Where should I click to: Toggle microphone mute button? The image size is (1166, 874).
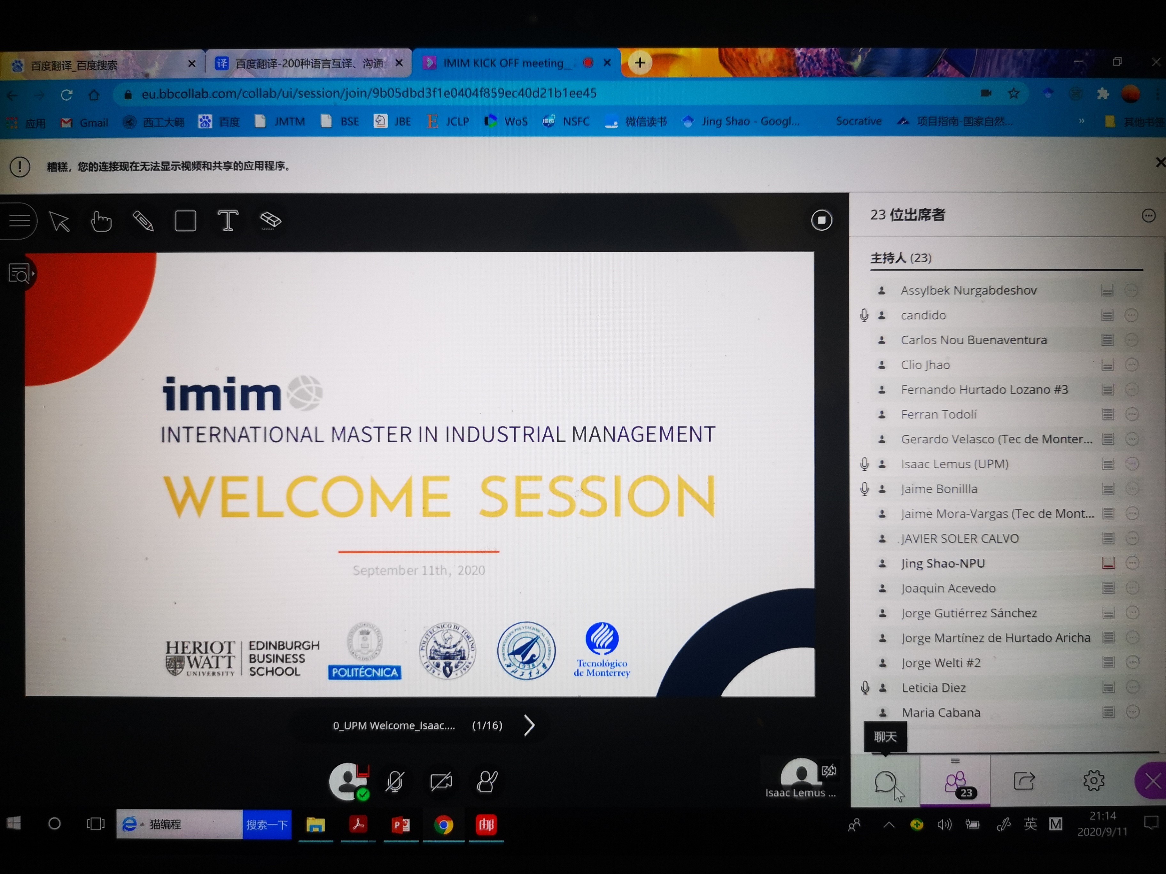pos(395,781)
